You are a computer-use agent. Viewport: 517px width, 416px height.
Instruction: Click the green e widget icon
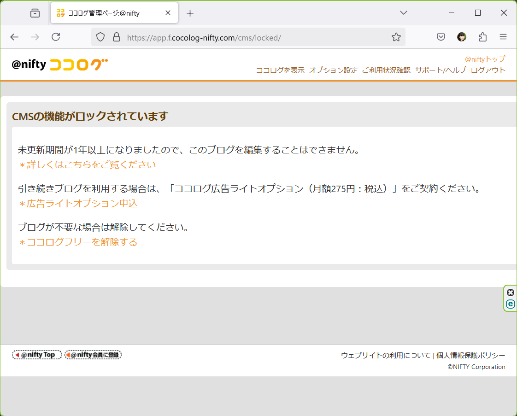(511, 304)
